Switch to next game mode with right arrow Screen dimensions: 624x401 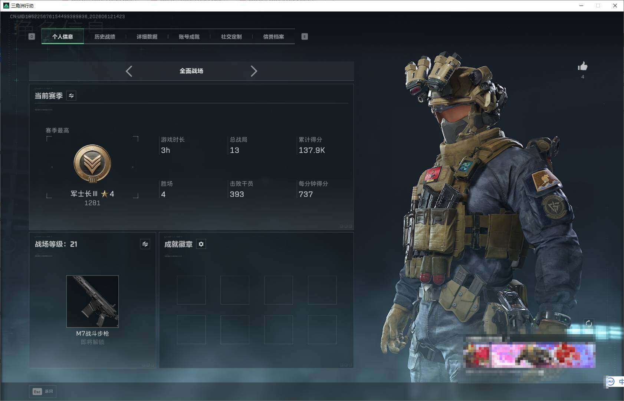(254, 71)
